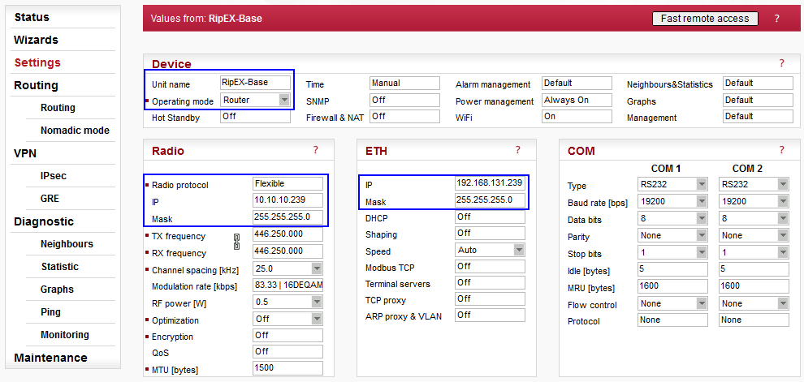Screen dimensions: 804x382
Task: Open the COM panel help question mark
Action: (x=781, y=150)
